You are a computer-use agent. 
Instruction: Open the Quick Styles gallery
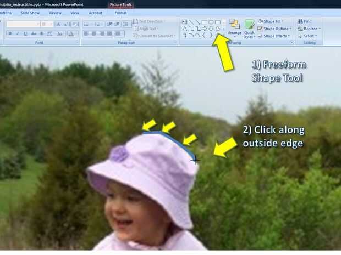coord(249,29)
